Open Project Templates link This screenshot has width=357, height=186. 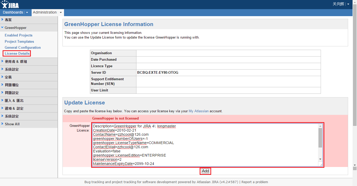click(x=19, y=41)
